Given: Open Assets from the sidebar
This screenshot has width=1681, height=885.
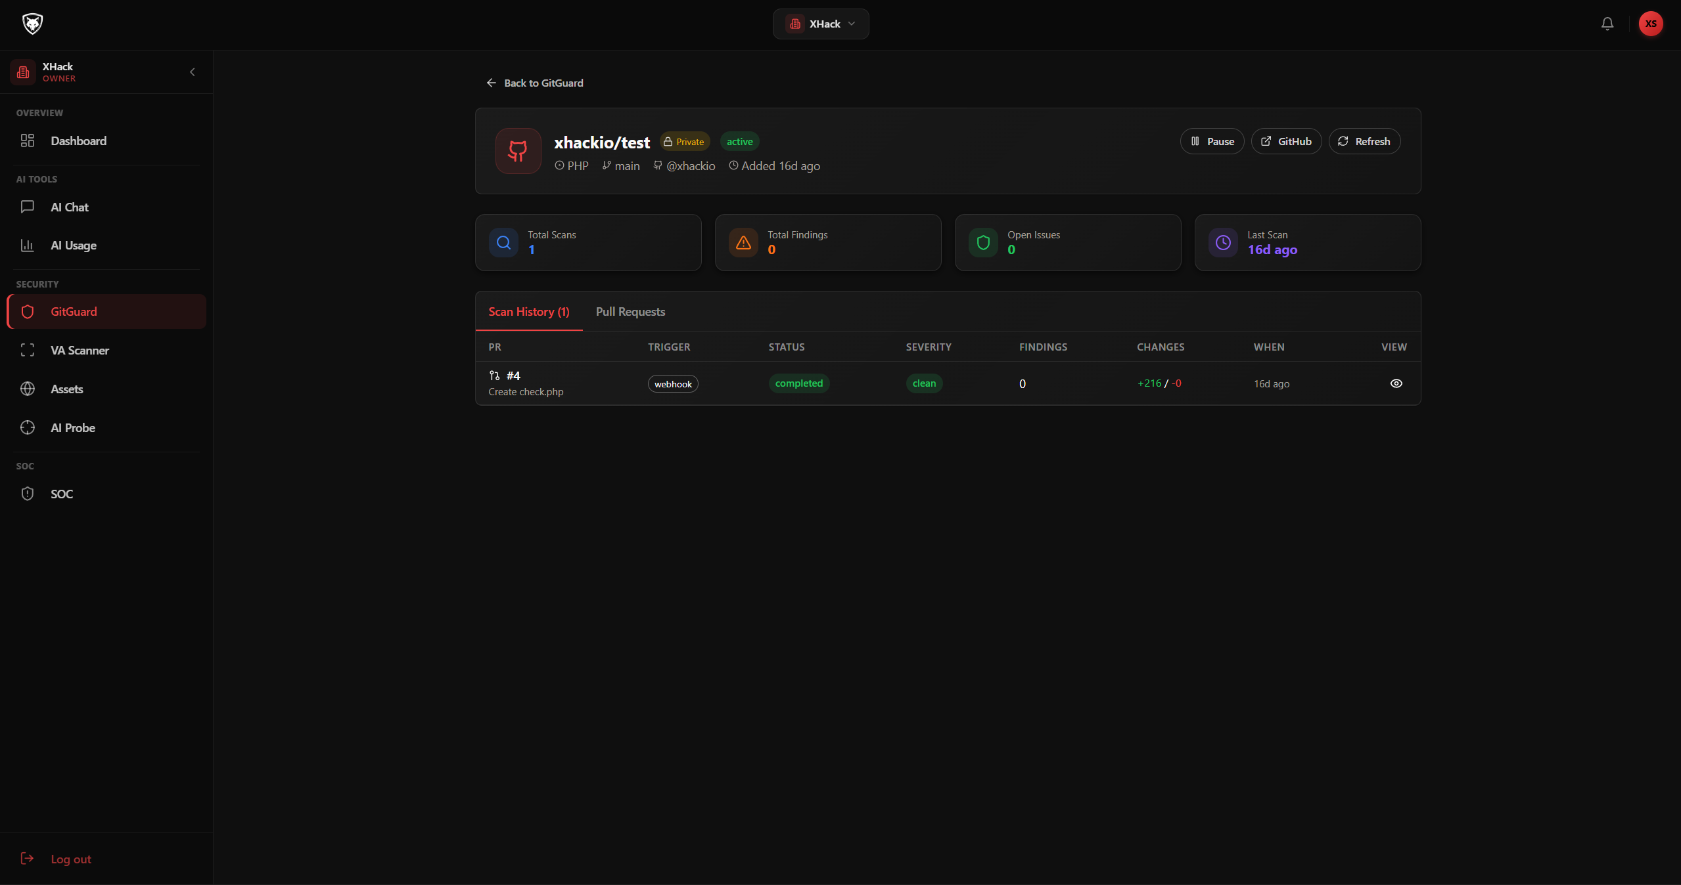Looking at the screenshot, I should tap(106, 389).
